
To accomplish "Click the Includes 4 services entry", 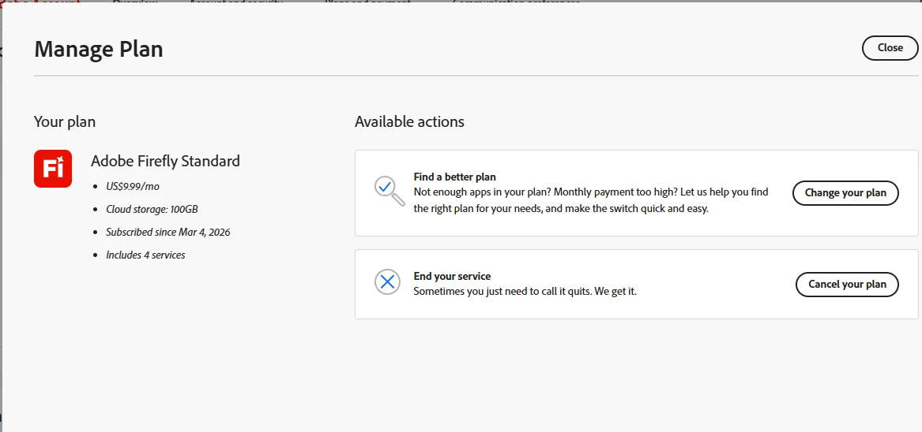I will click(145, 255).
